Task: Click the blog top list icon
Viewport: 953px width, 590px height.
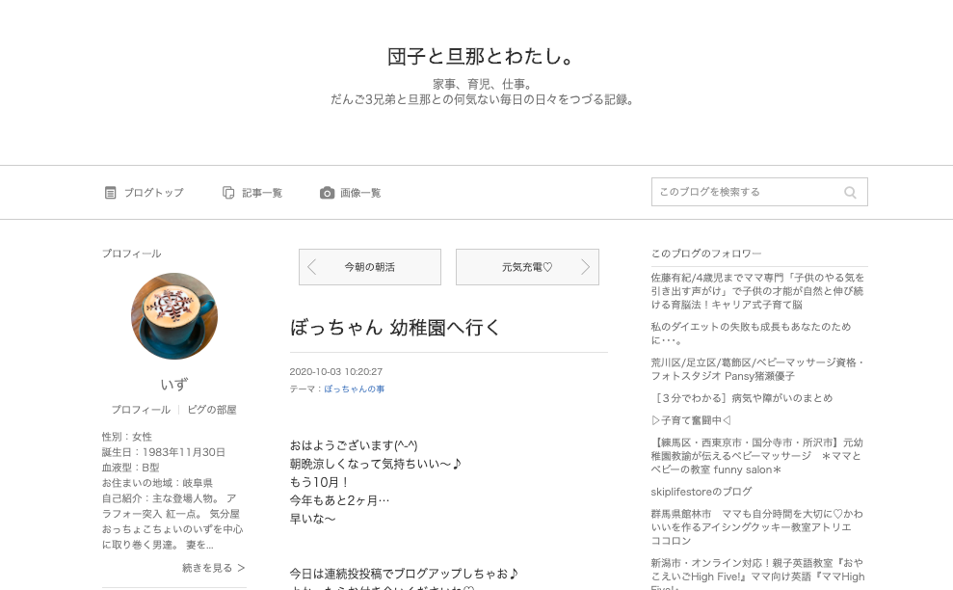Action: pos(110,193)
